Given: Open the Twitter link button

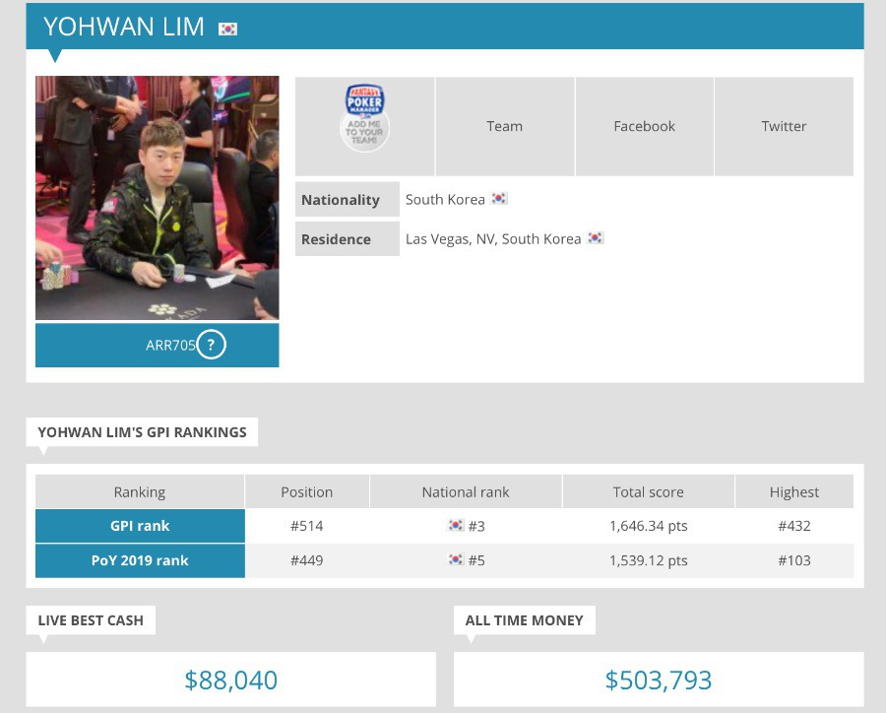Looking at the screenshot, I should (x=784, y=126).
